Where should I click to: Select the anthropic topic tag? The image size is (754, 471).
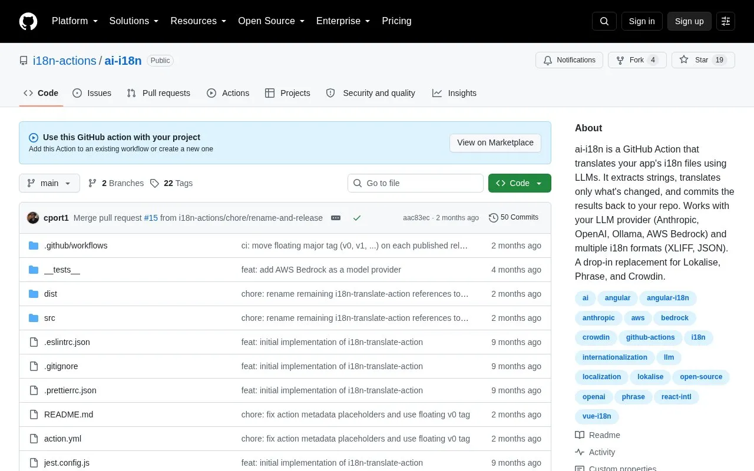[x=598, y=318]
